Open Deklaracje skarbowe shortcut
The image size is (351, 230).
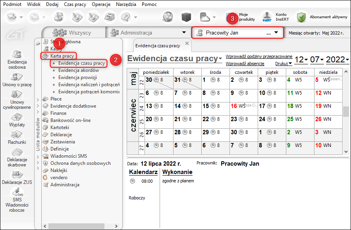coord(17,157)
